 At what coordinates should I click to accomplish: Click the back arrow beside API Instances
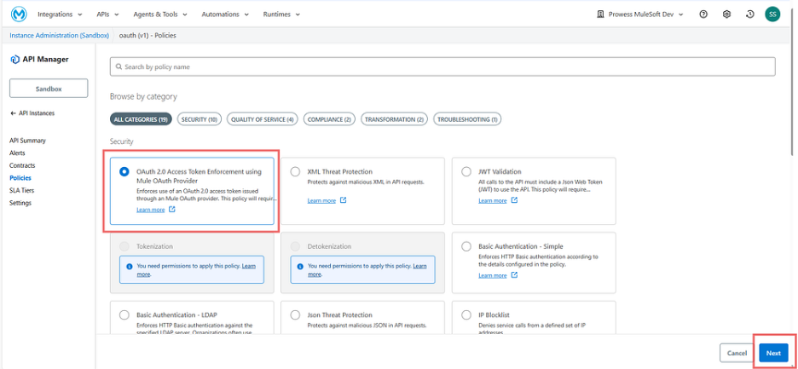coord(13,113)
